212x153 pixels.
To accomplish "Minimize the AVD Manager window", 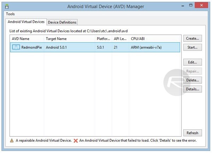I will click(183, 6).
